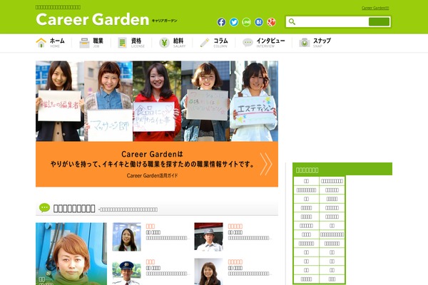Open the interview thumbnail of long-haired woman

point(127,237)
